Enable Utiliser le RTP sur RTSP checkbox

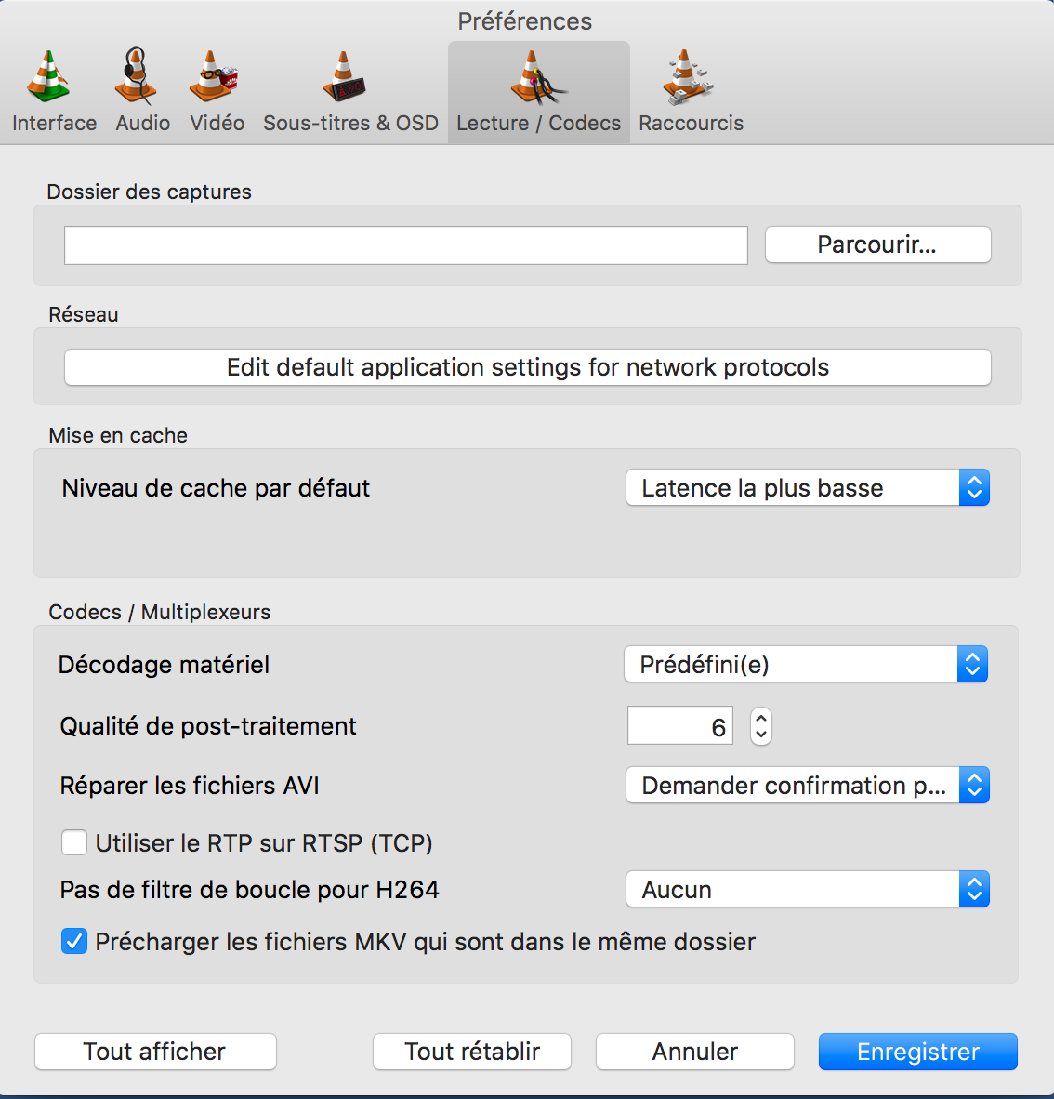(74, 842)
